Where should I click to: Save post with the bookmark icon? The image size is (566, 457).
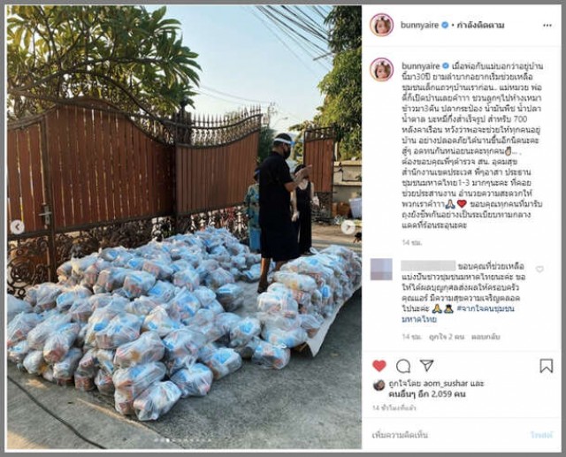point(547,366)
